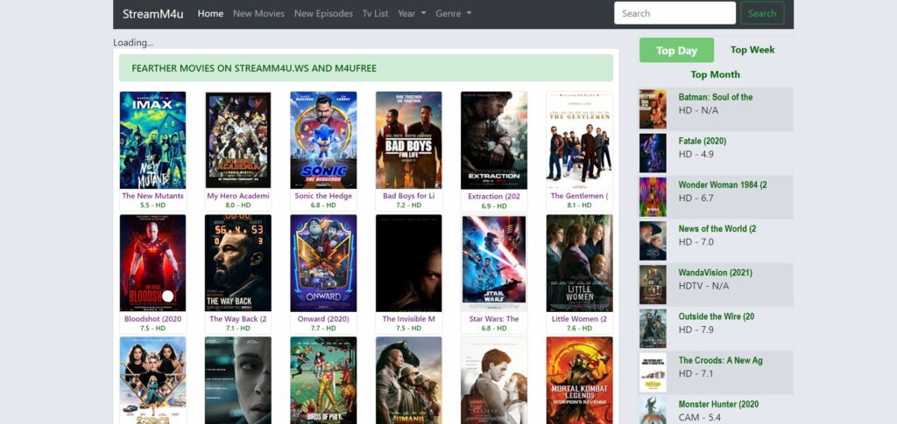Click the green Search button
897x424 pixels.
(762, 13)
